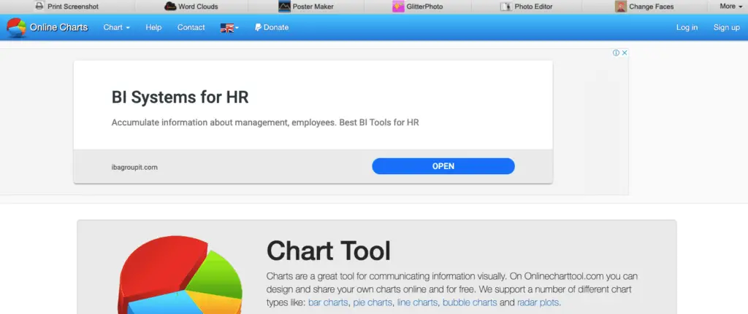The width and height of the screenshot is (748, 314).
Task: Click ibagroupit.com ad domain
Action: (x=134, y=168)
